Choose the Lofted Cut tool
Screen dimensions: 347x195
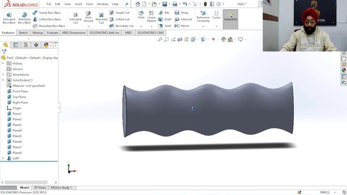119,19
